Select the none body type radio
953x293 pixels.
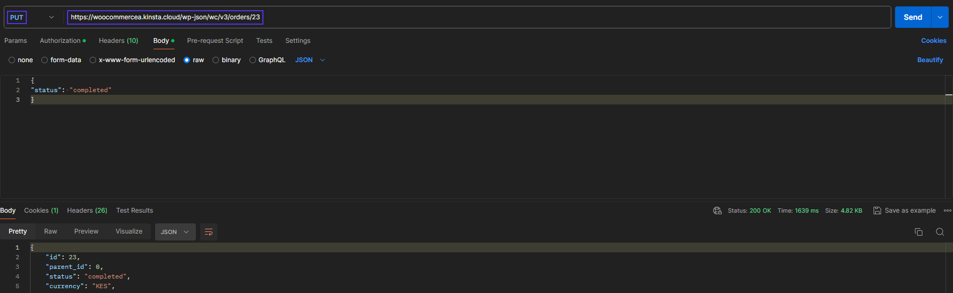pyautogui.click(x=12, y=60)
